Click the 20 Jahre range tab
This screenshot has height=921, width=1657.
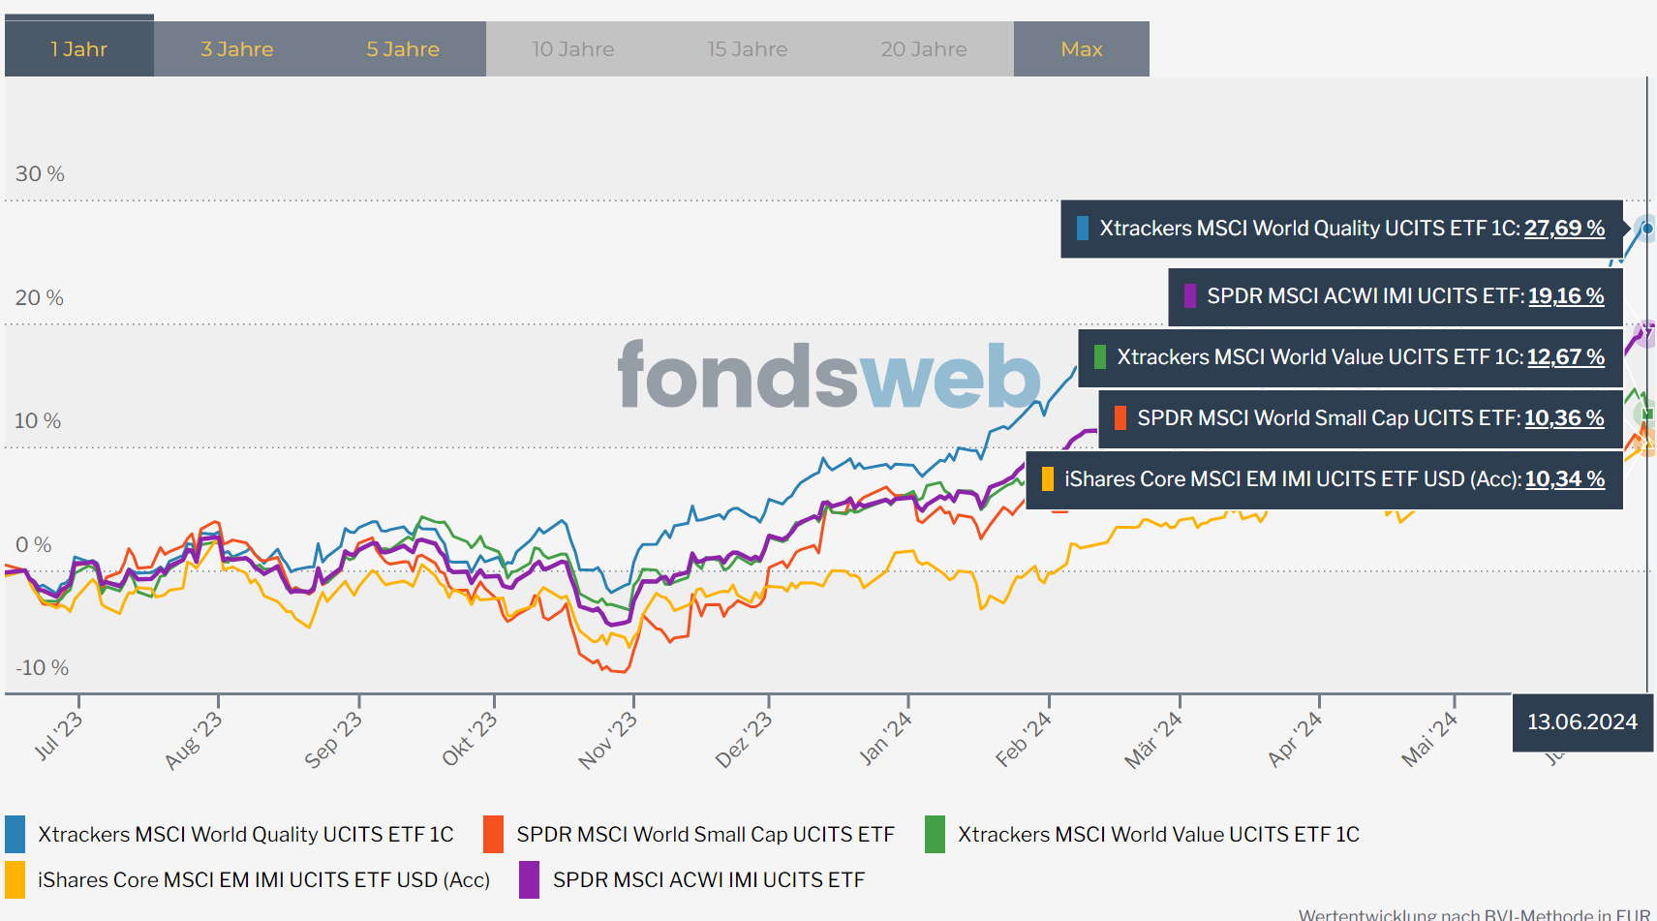tap(924, 48)
